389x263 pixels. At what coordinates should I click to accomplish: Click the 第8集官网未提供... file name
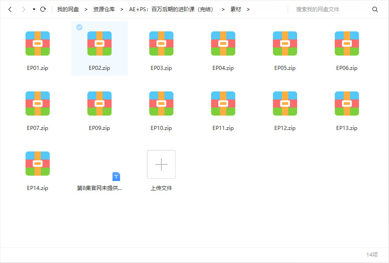pyautogui.click(x=99, y=188)
